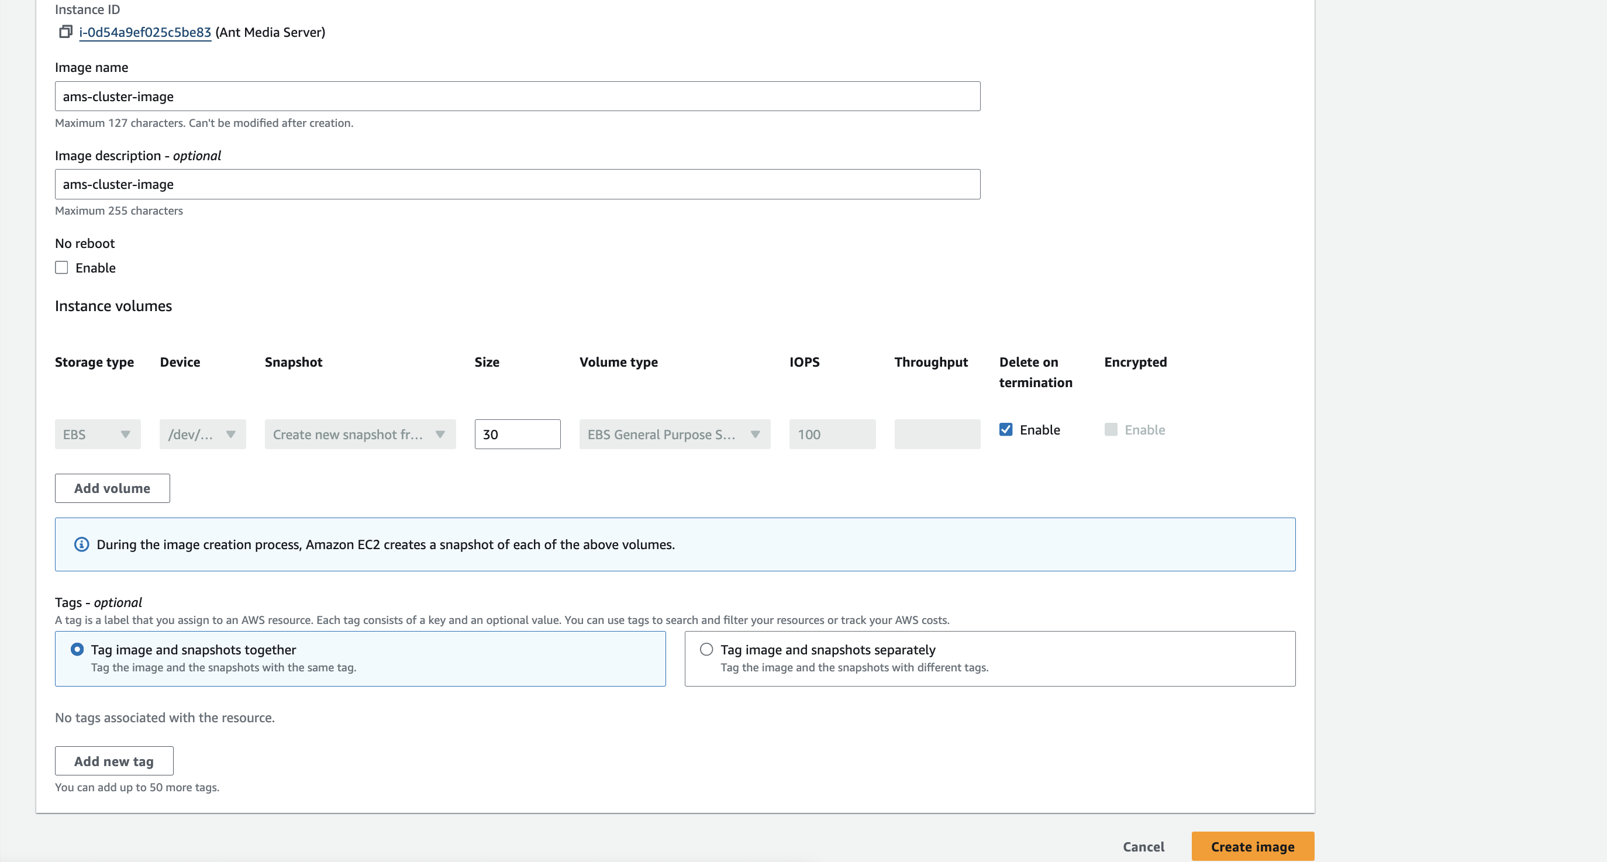
Task: Click the Image description input field
Action: 517,185
